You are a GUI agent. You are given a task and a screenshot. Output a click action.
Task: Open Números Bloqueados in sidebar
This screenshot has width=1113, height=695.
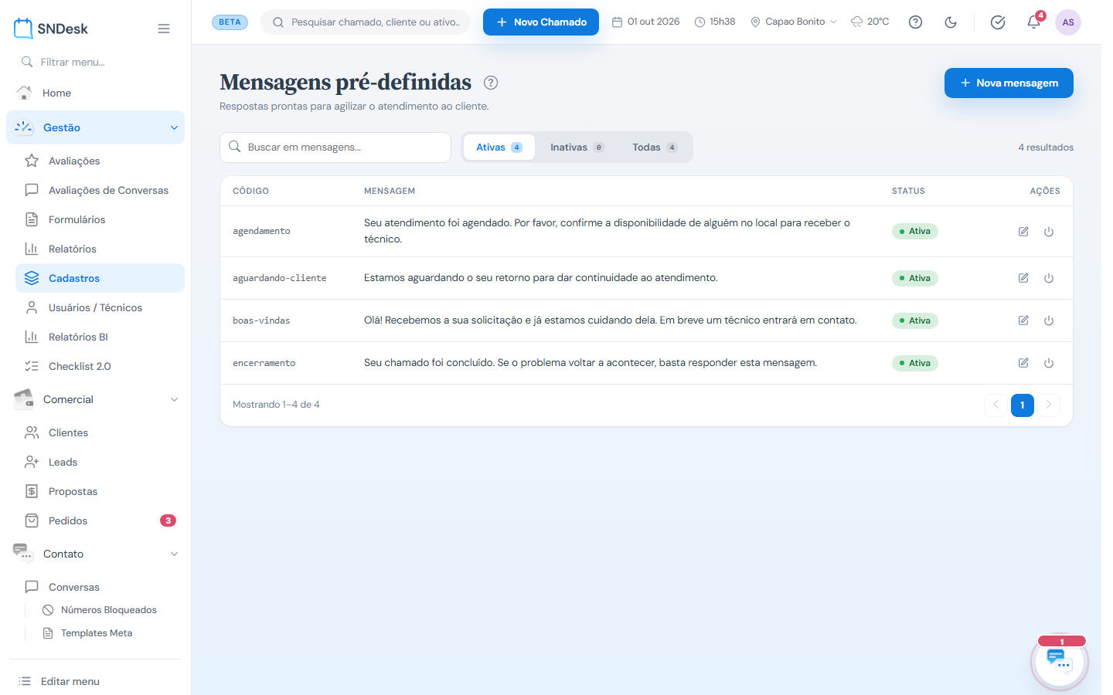point(109,610)
